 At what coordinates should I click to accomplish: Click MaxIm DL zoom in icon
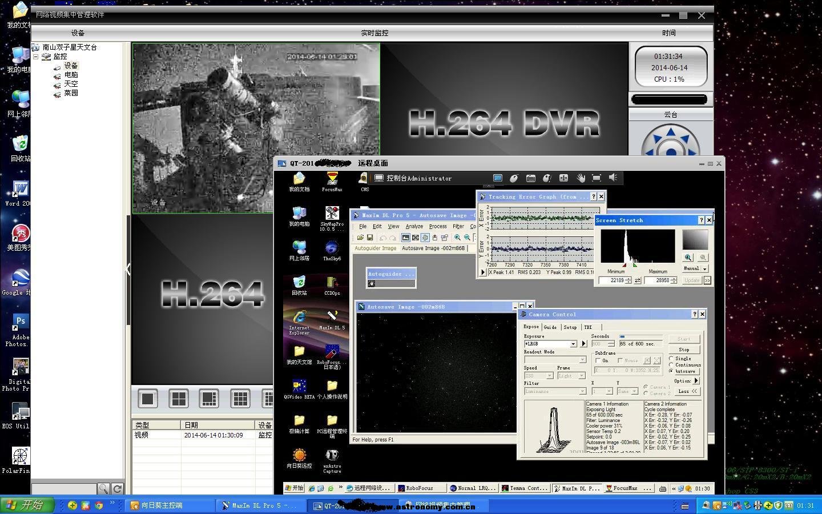coord(457,238)
